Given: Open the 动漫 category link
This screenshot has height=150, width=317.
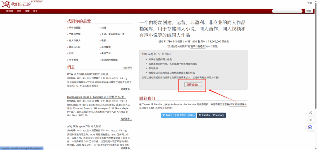Looking at the screenshot, I should point(104,27).
